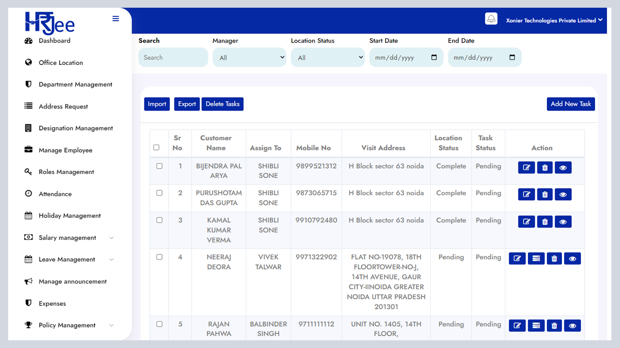Image resolution: width=620 pixels, height=348 pixels.
Task: View NEERAJ DEORA task with eye icon
Action: [x=572, y=259]
